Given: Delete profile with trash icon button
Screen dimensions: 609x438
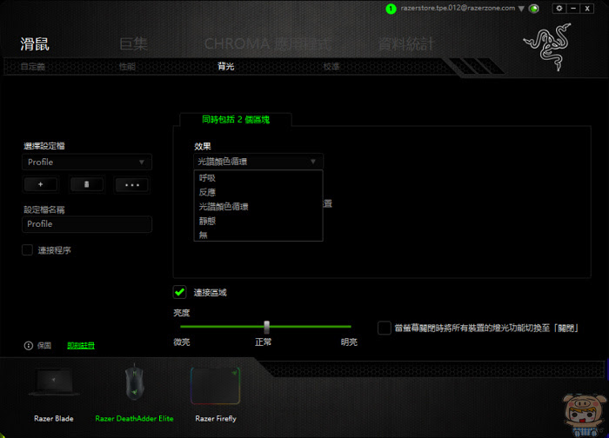Looking at the screenshot, I should pos(87,184).
